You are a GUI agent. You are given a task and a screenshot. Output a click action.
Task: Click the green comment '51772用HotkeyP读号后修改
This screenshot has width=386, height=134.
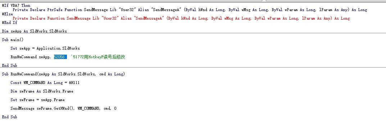[x=98, y=57]
